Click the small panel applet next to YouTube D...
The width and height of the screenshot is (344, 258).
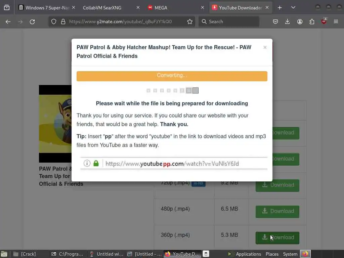pos(206,254)
